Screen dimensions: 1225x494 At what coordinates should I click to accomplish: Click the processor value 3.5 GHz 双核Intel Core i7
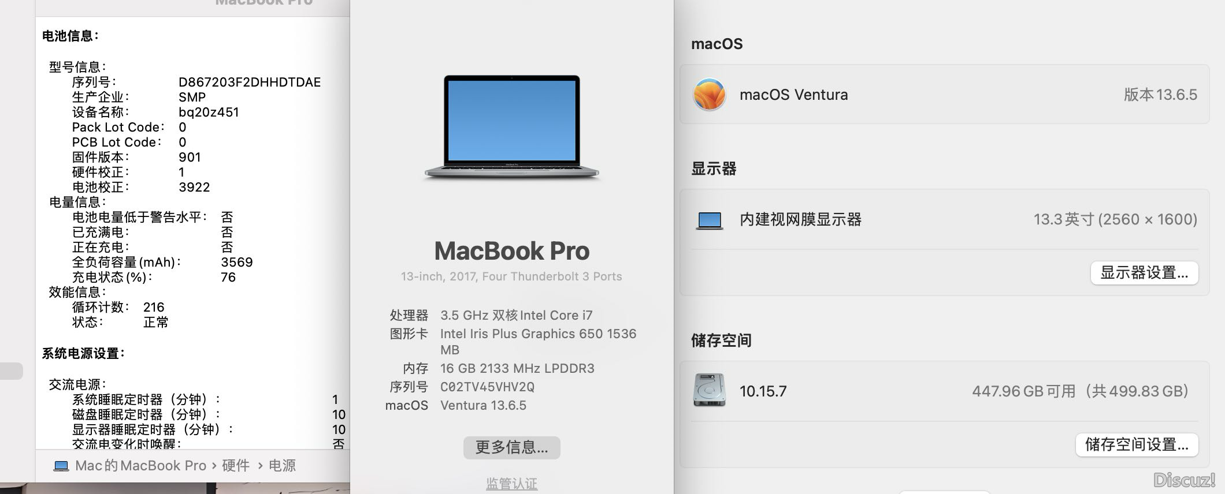coord(517,315)
